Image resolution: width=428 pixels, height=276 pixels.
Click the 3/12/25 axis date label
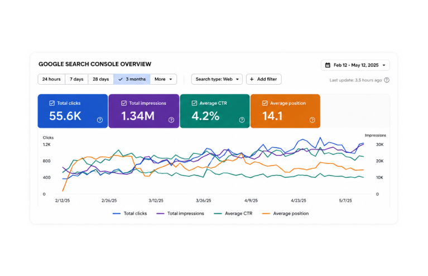[156, 201]
